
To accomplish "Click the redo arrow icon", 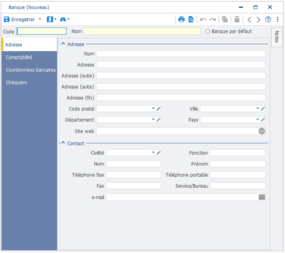I will tap(213, 19).
